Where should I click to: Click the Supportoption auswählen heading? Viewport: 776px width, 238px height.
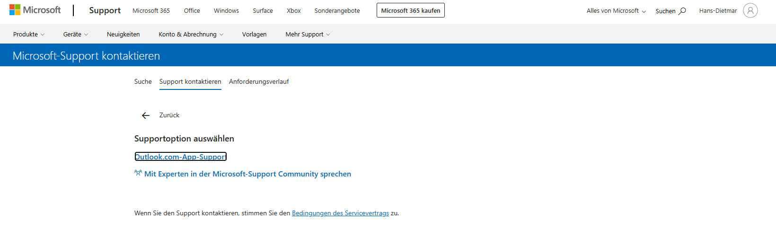pyautogui.click(x=184, y=139)
